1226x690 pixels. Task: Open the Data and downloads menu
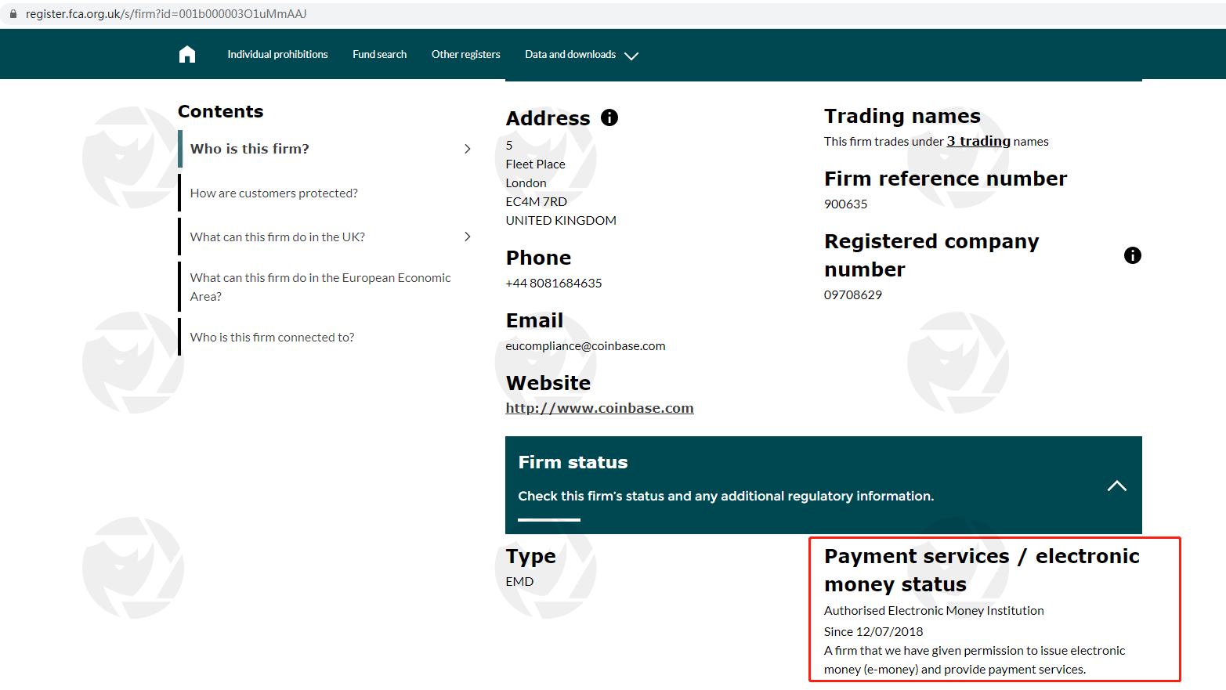click(x=570, y=54)
